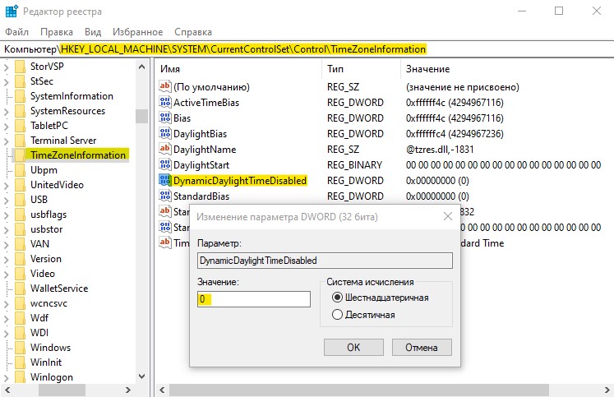
Task: Click the Video folder icon
Action: [x=20, y=274]
